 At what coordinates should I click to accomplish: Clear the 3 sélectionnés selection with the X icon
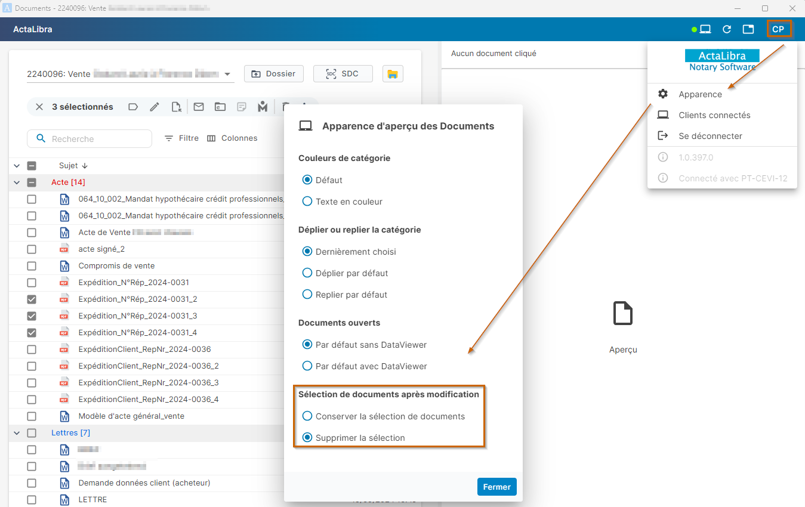[39, 107]
